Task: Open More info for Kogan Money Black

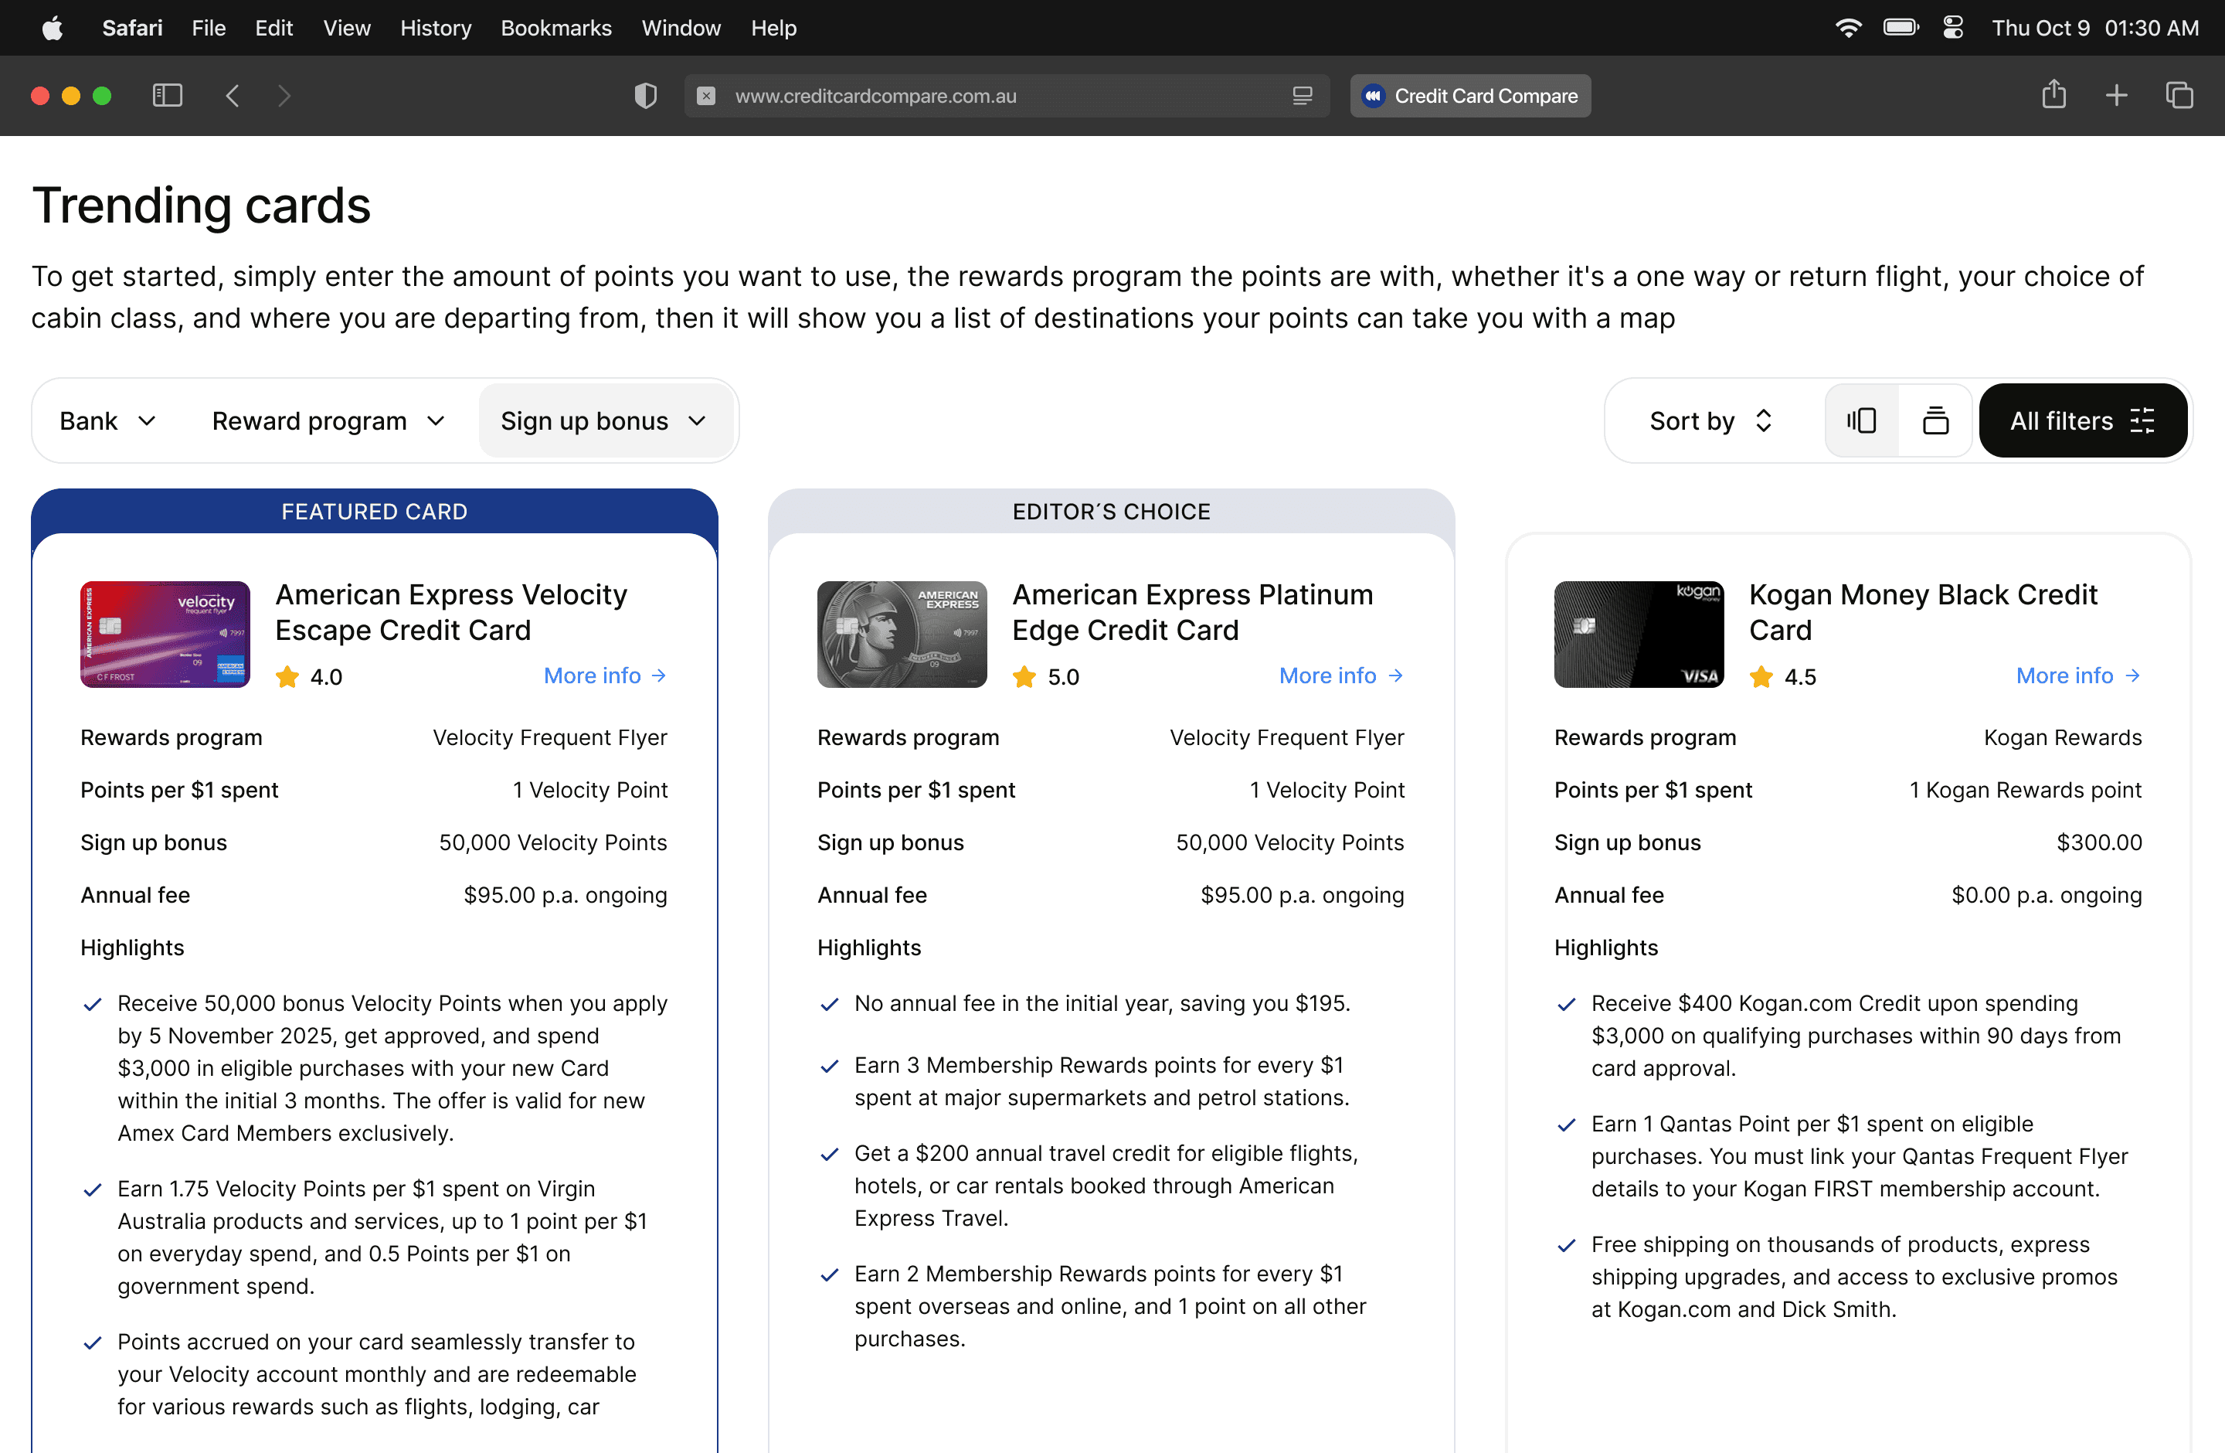Action: click(x=2077, y=675)
